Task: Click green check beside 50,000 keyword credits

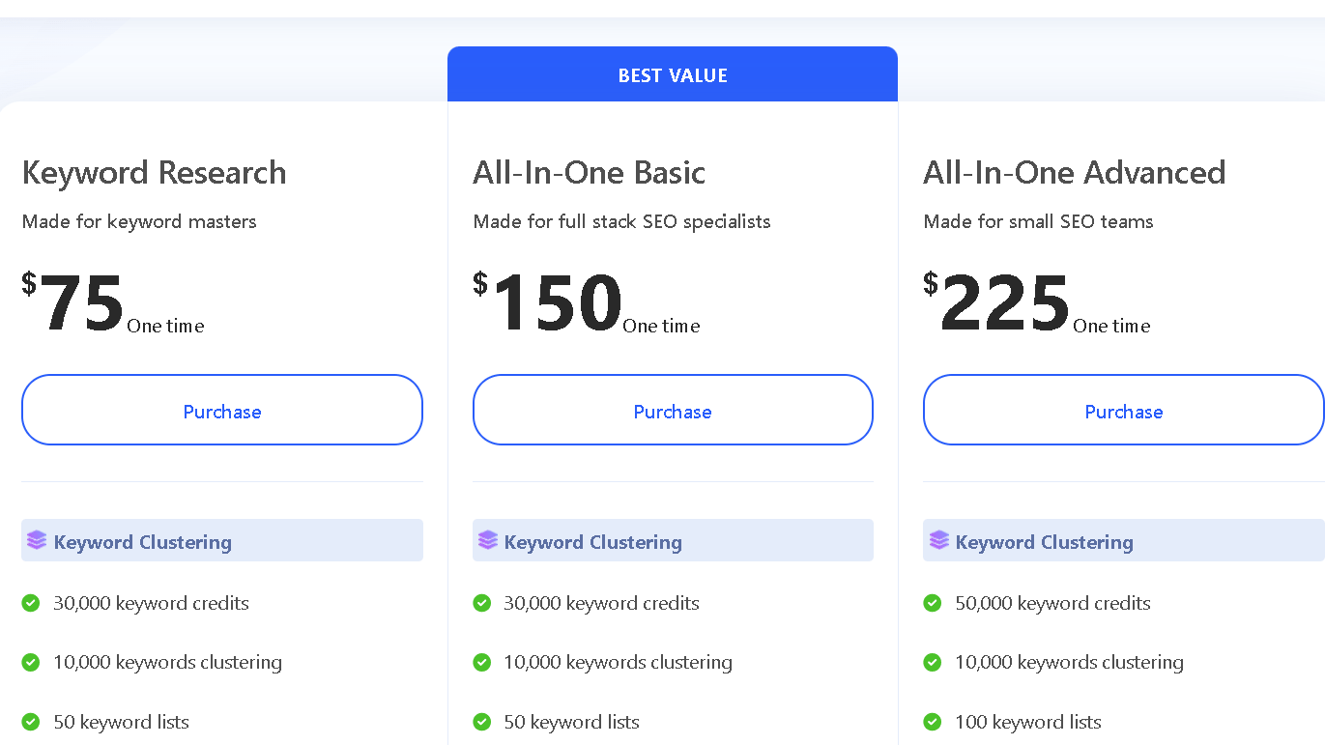Action: [x=933, y=603]
